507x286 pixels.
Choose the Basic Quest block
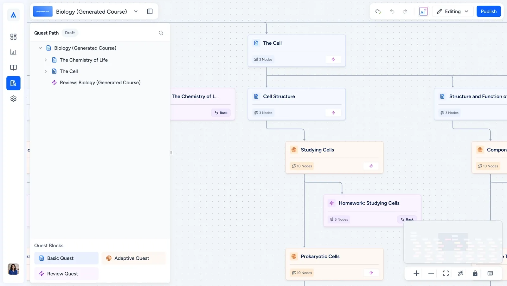pyautogui.click(x=66, y=258)
